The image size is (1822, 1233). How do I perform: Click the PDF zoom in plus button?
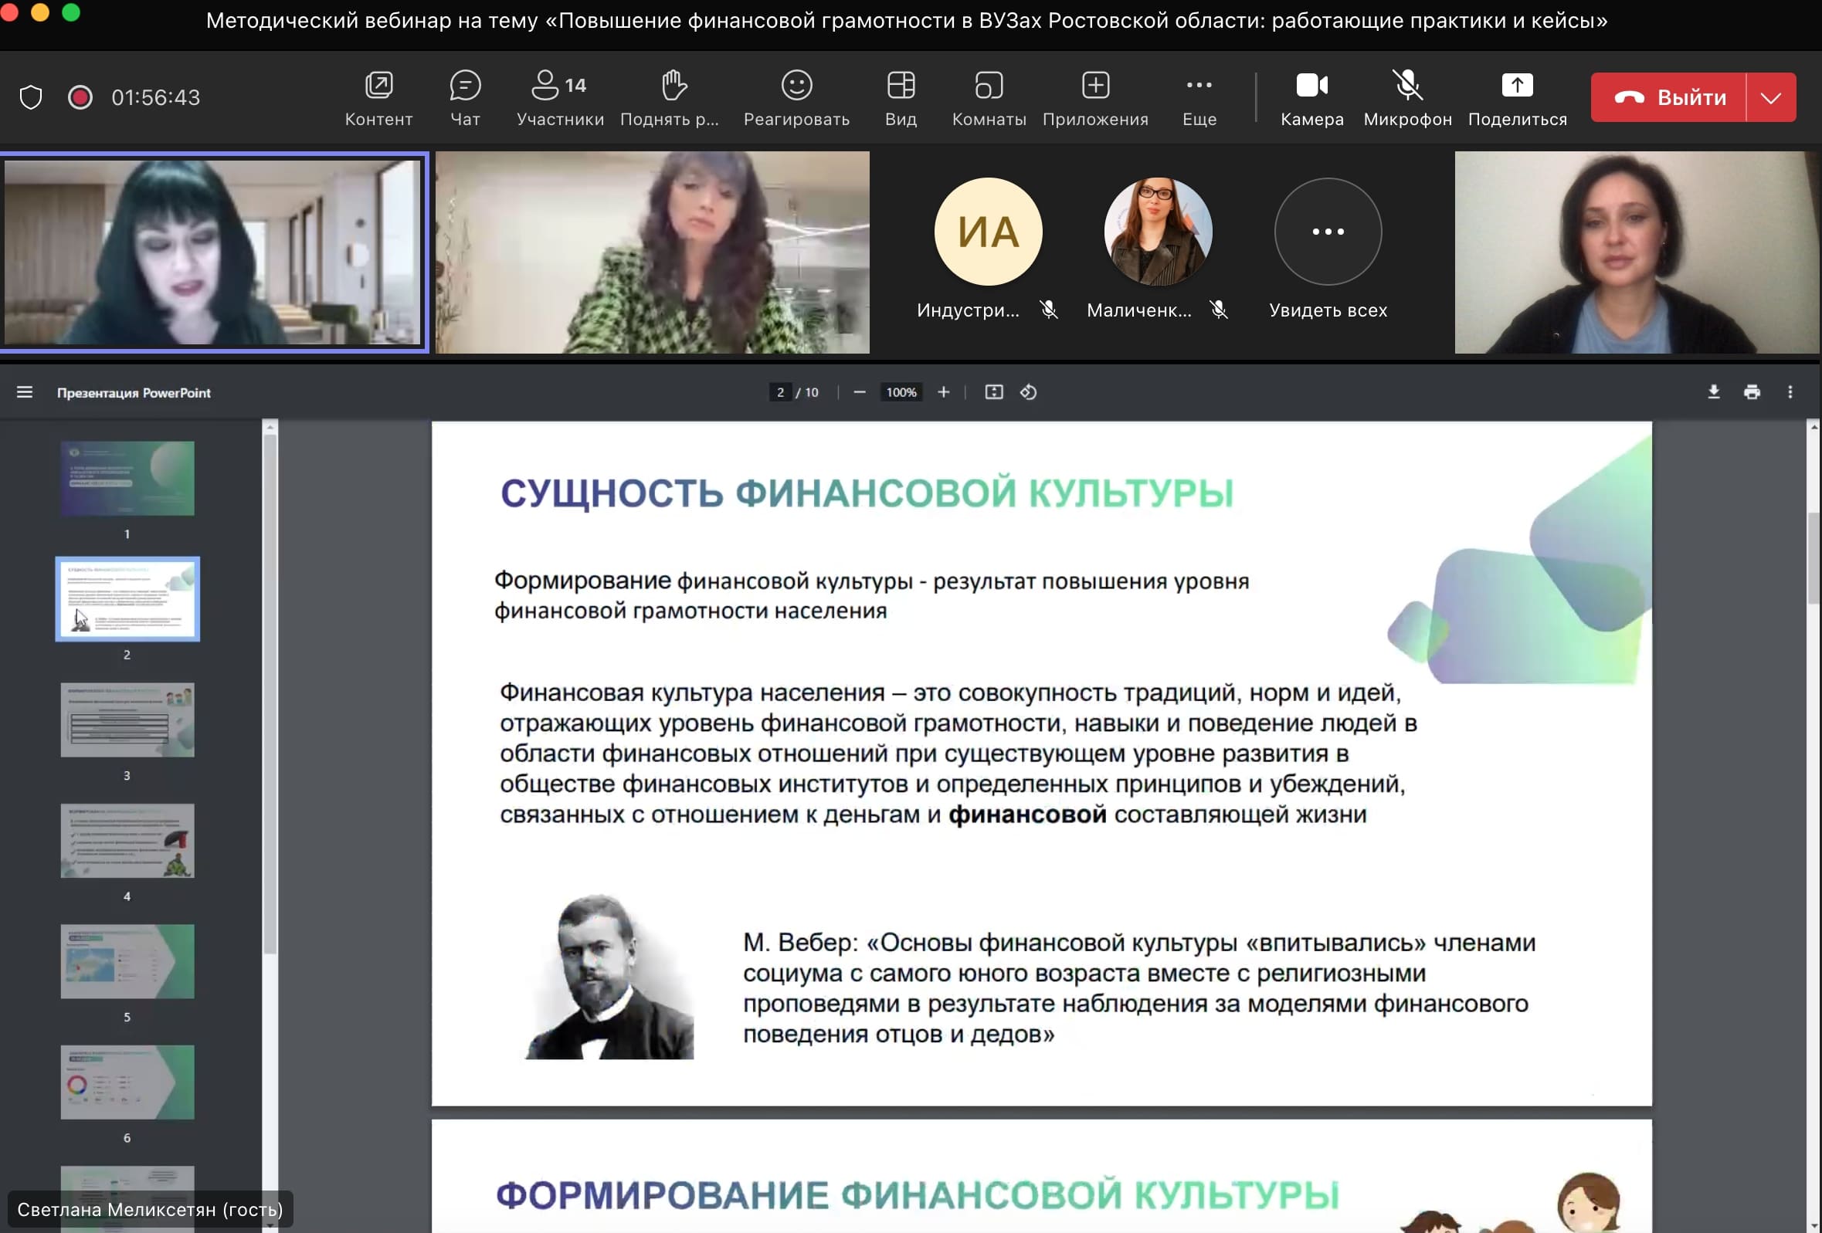[943, 392]
